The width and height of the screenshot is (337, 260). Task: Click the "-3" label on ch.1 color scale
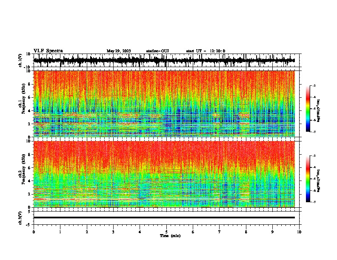tap(314, 86)
